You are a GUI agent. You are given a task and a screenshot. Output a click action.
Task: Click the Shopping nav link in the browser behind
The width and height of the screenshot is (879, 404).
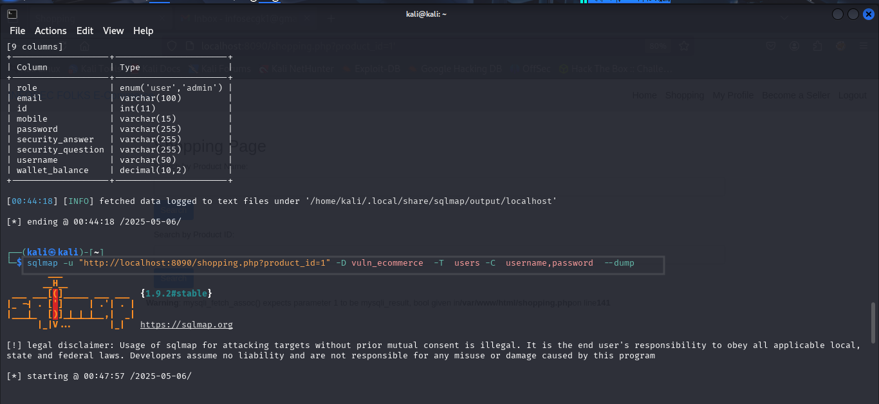coord(685,95)
